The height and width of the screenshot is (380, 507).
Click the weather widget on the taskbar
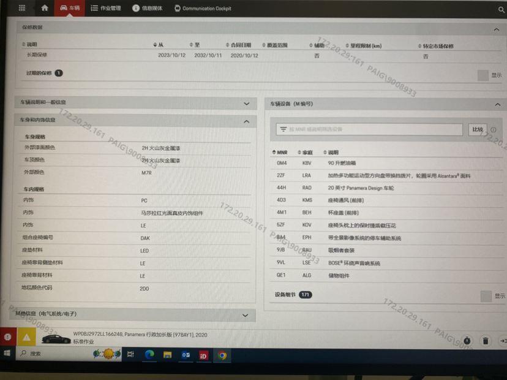107,354
